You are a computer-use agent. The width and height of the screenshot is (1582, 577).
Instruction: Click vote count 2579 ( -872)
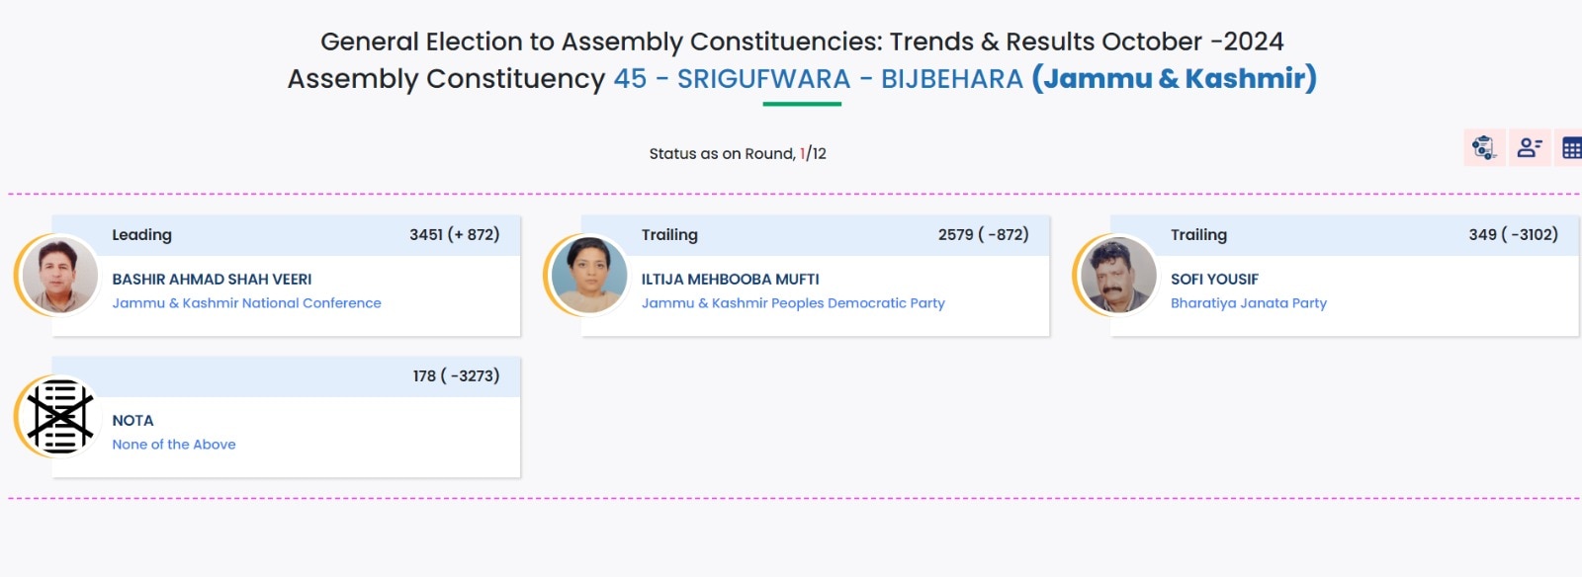pos(983,235)
